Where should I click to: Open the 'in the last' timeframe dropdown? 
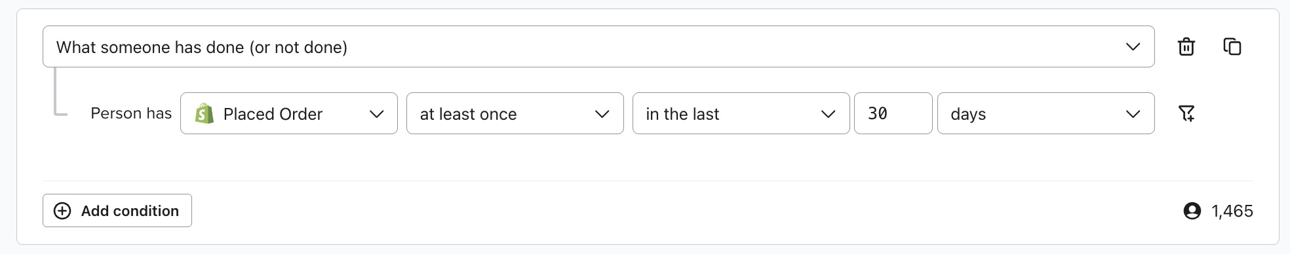(x=741, y=113)
